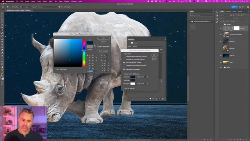This screenshot has width=250, height=141.
Task: Click the hue slider in the Color Picker
Action: (x=84, y=53)
